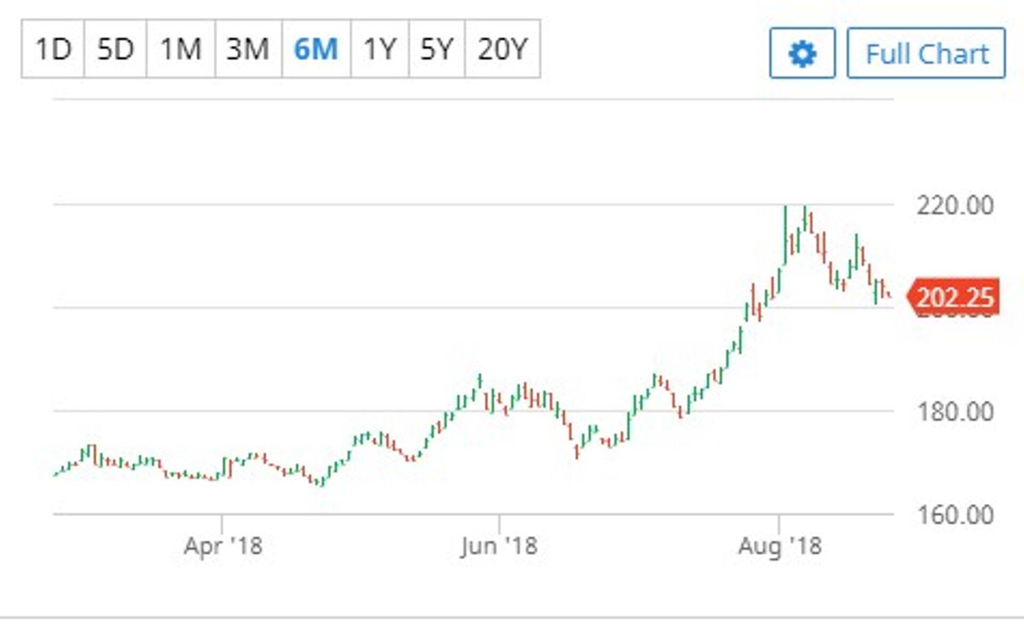The image size is (1024, 626).
Task: Switch to the 1D time range
Action: click(x=53, y=49)
